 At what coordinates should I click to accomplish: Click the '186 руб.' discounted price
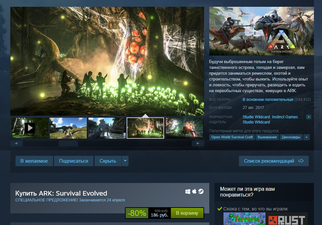(159, 215)
